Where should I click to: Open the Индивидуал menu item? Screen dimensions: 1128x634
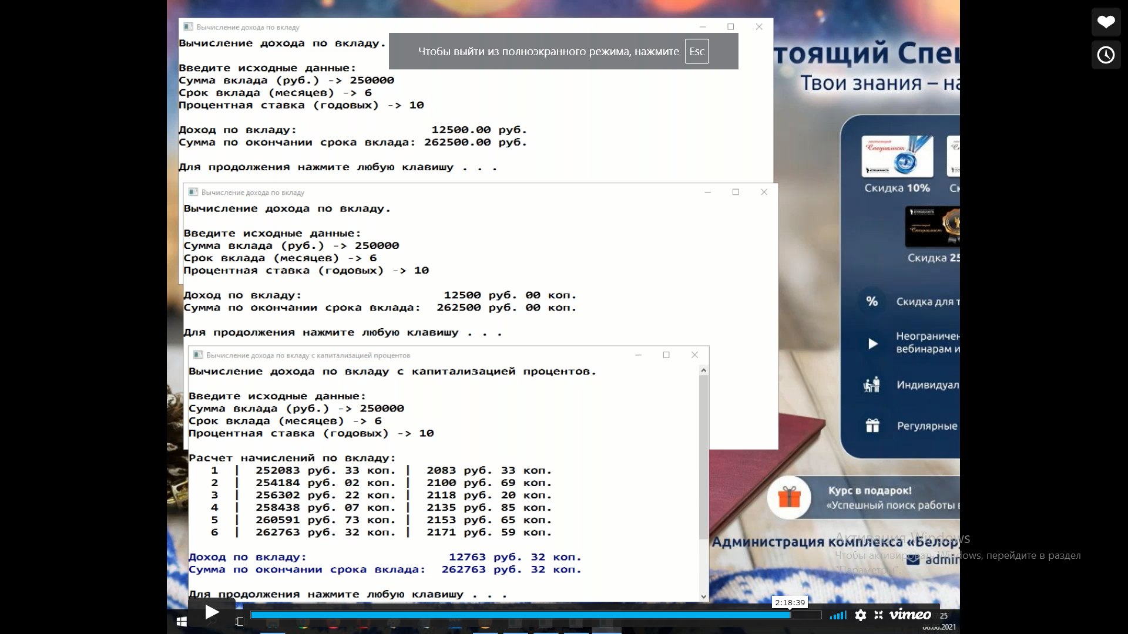pos(926,385)
